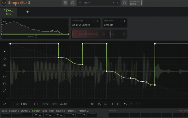Randomize the wave with dice icon
The width and height of the screenshot is (188, 118).
(99, 104)
